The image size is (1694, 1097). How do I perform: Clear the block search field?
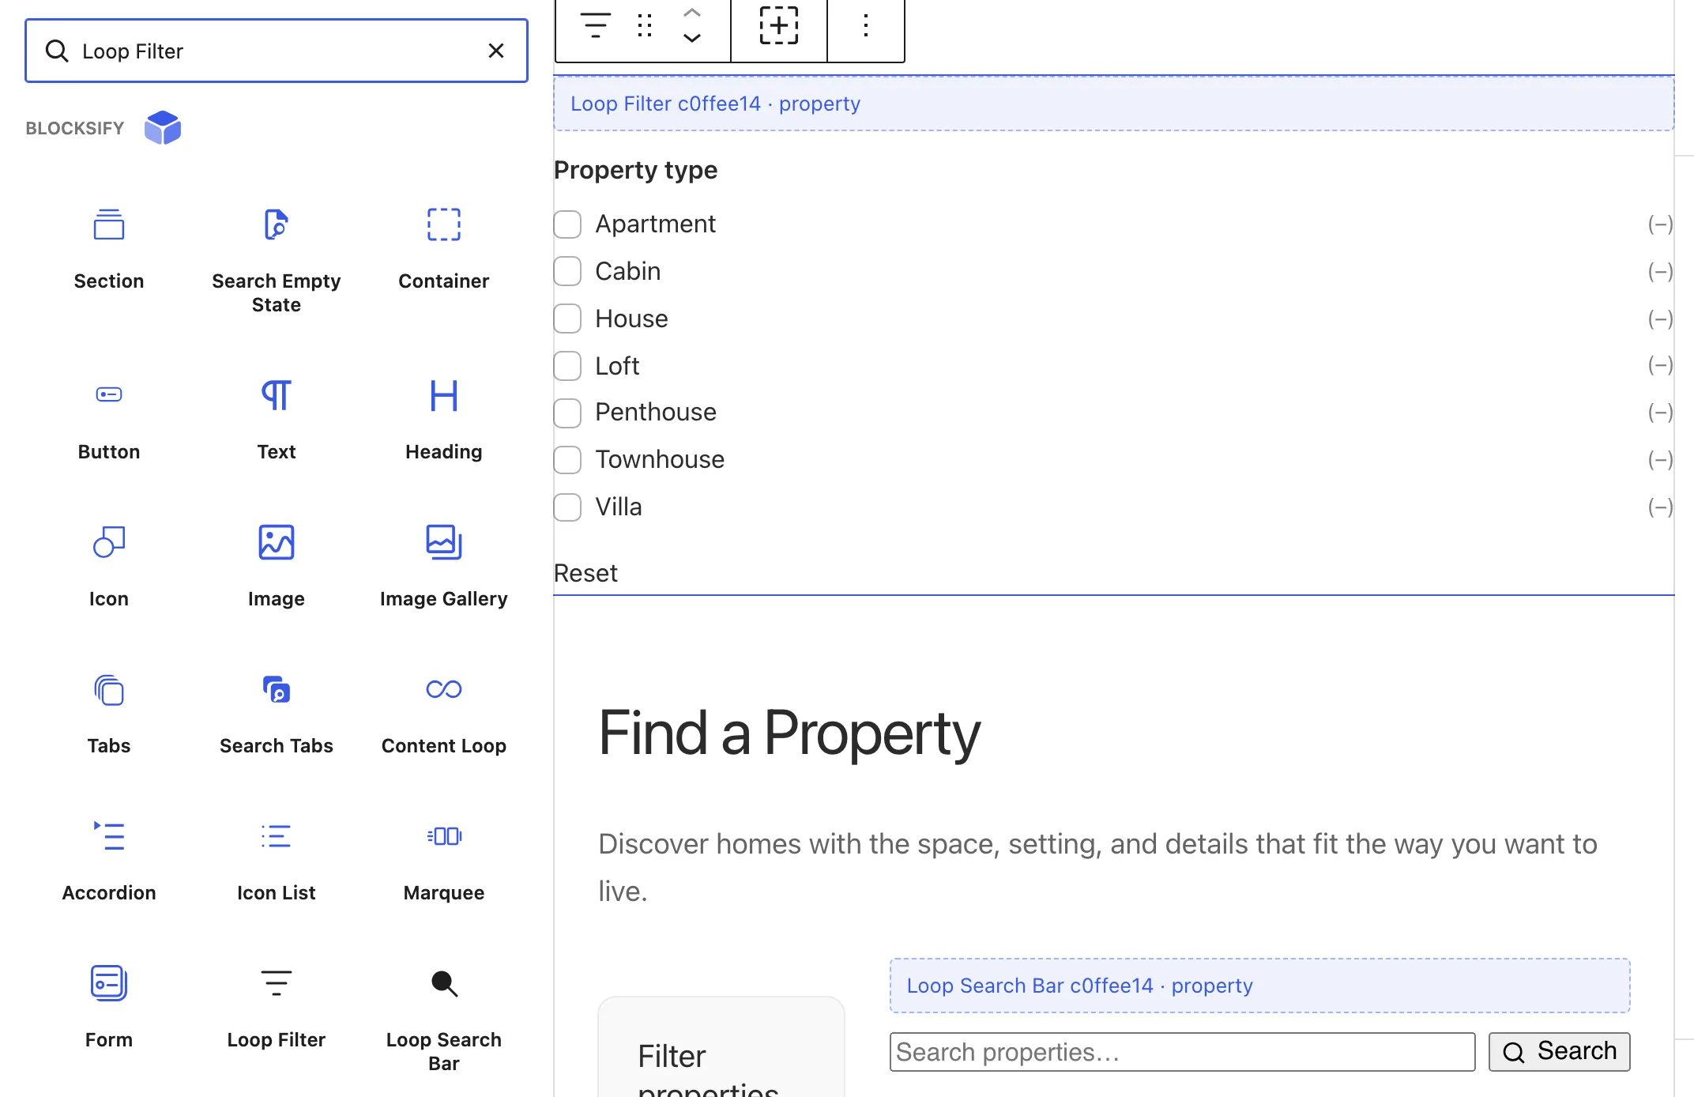click(x=496, y=51)
